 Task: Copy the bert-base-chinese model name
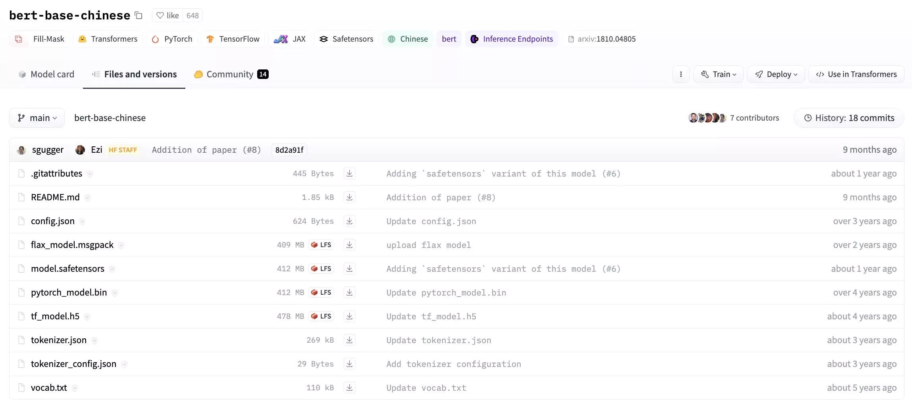139,15
